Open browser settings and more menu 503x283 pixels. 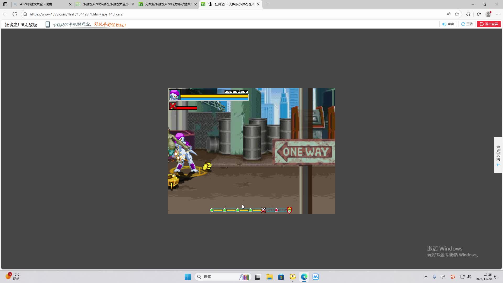(498, 14)
